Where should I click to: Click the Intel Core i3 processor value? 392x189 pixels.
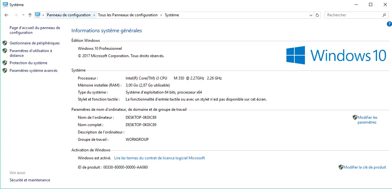coord(174,78)
